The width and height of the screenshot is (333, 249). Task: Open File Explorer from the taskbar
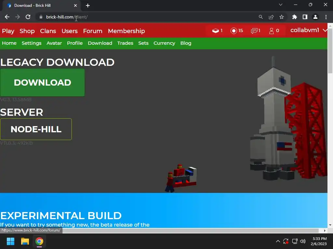pyautogui.click(x=25, y=241)
